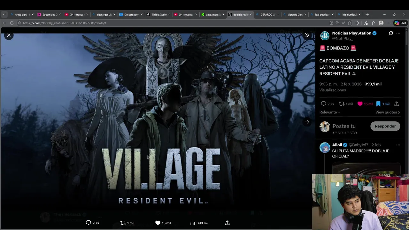Click the post timestamp 9:06 p. m. · 2 feb. 2026
Screen dimensions: 409x230
pyautogui.click(x=340, y=84)
